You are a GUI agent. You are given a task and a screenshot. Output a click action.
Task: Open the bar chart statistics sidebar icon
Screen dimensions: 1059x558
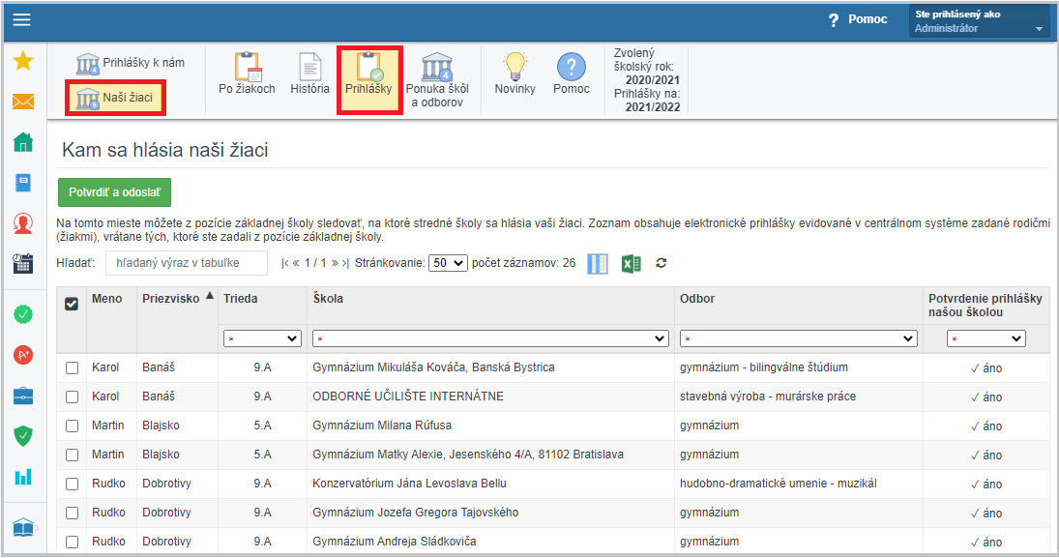23,476
